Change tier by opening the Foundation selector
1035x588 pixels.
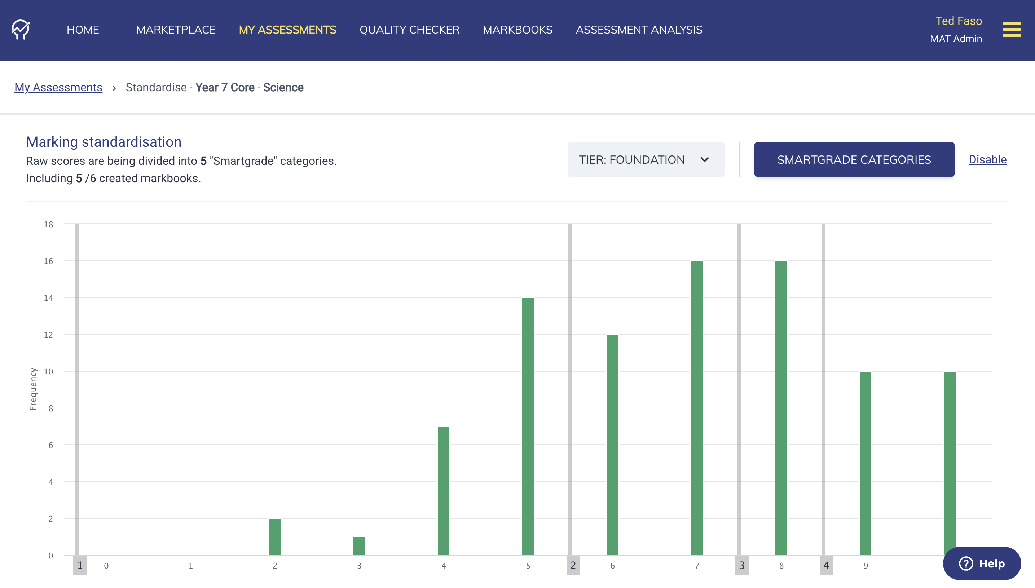point(646,159)
